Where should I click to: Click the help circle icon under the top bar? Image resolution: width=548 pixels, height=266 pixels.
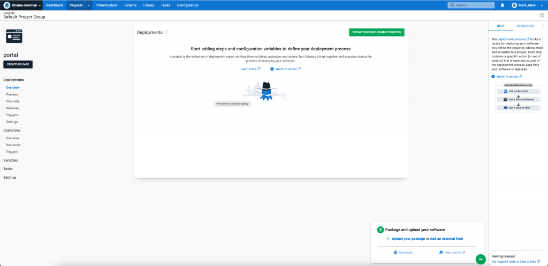pos(542,15)
